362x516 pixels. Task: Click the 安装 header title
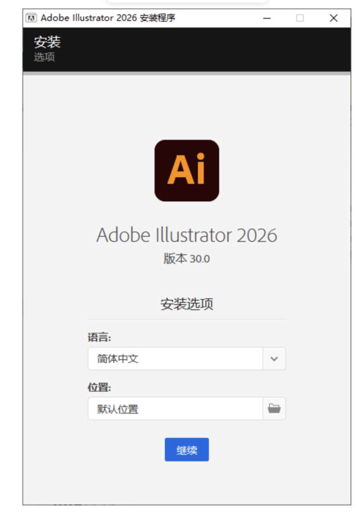pyautogui.click(x=47, y=42)
